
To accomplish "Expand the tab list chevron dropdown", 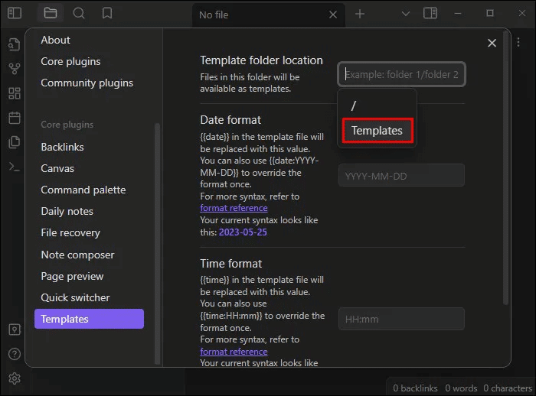I will point(407,14).
